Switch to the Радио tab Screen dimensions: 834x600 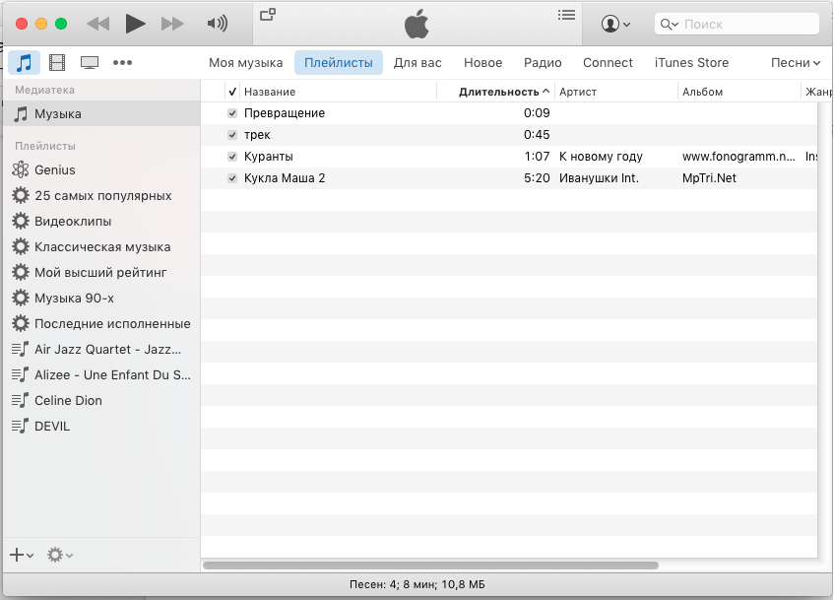click(543, 63)
